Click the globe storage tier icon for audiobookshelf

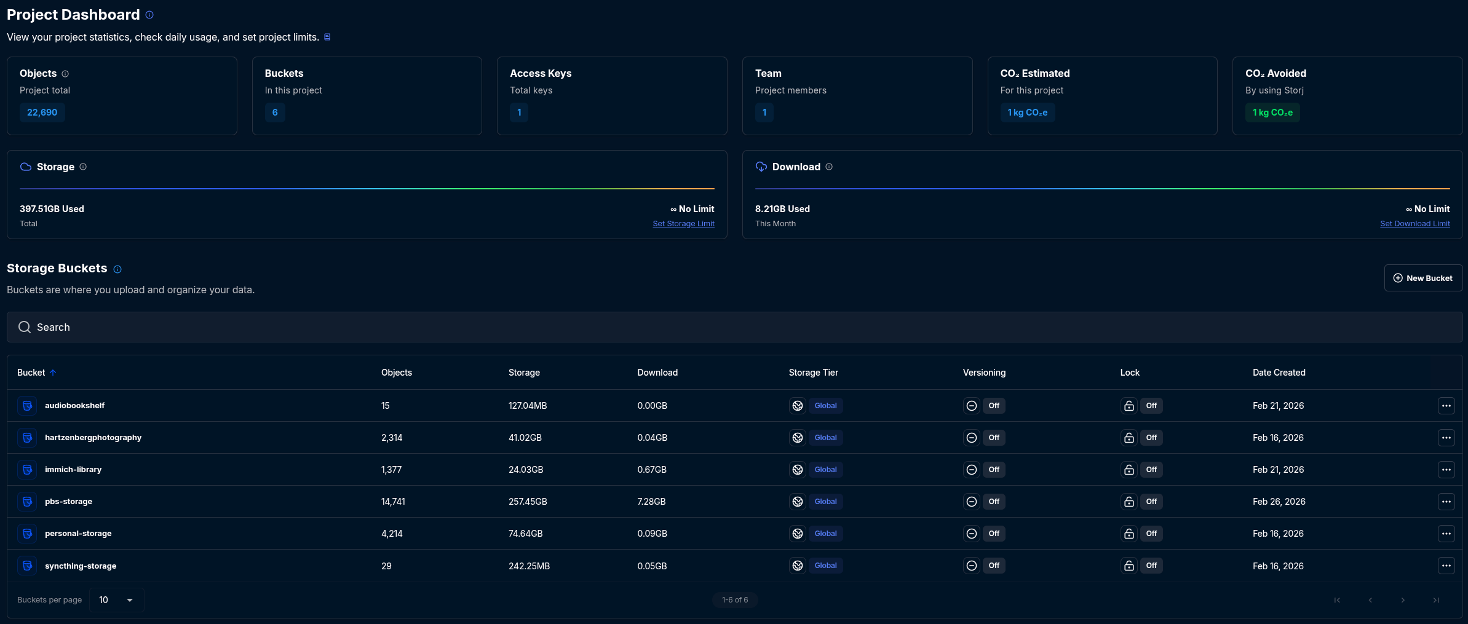[798, 406]
